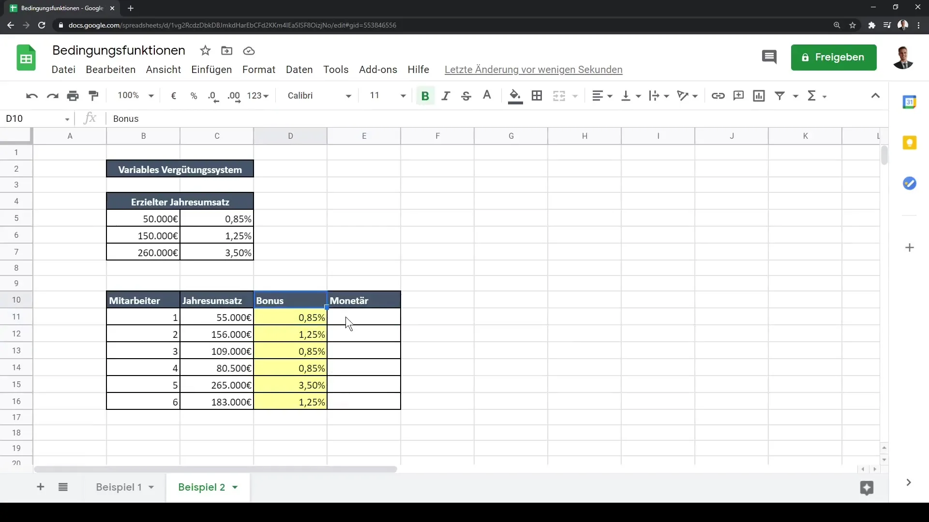Viewport: 929px width, 522px height.
Task: Click the Text color icon
Action: (x=487, y=96)
